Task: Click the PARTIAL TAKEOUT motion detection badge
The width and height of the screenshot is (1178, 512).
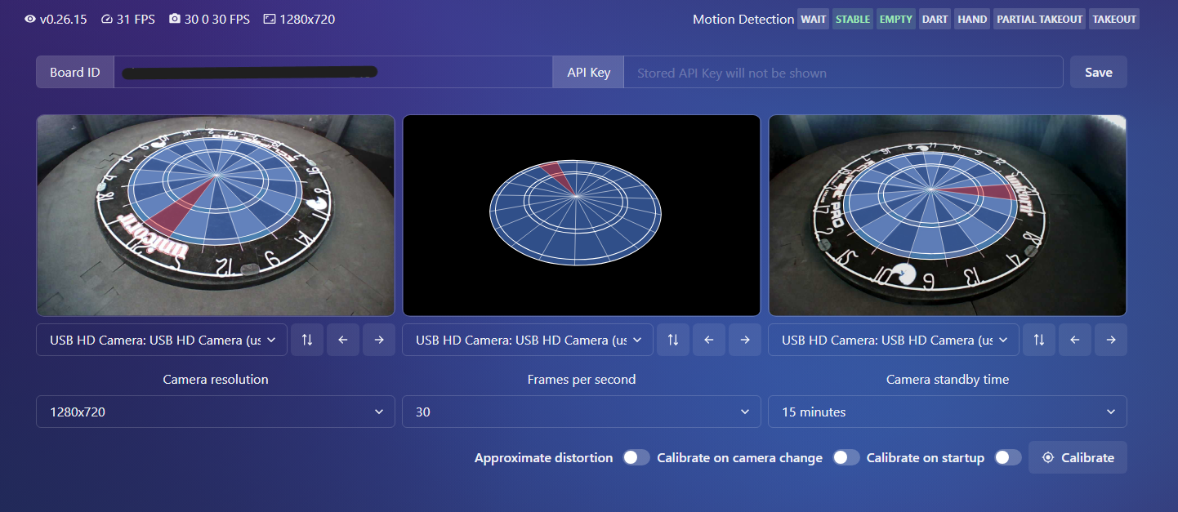Action: pos(1040,19)
